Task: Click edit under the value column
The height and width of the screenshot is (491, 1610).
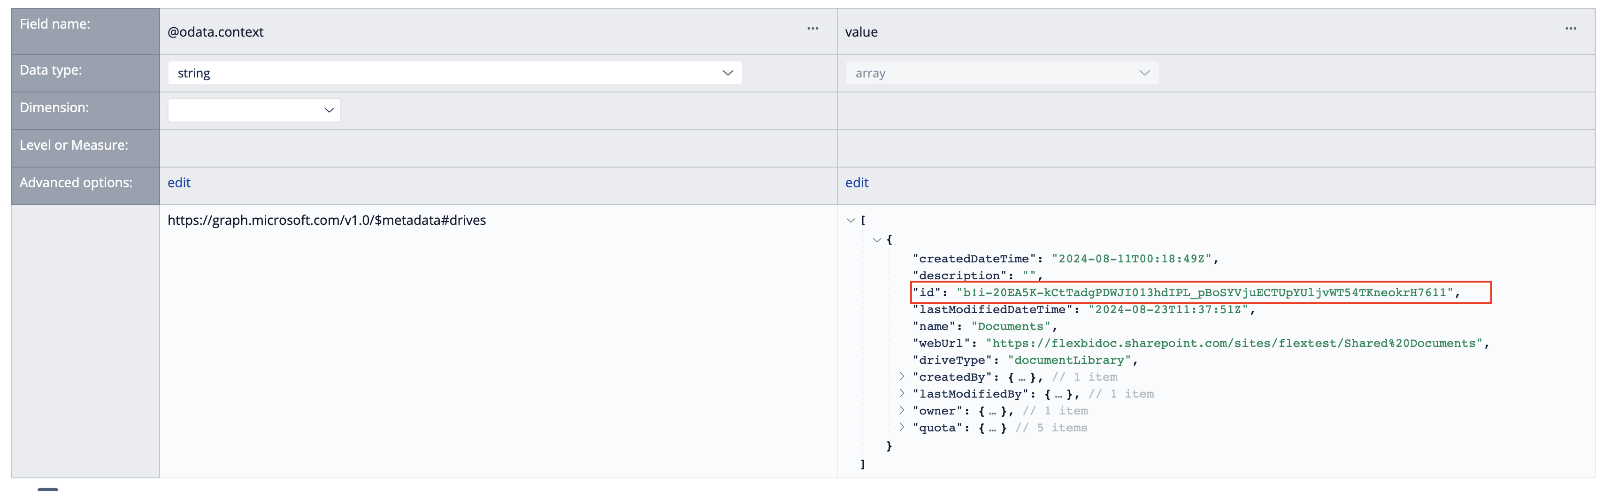Action: [x=856, y=183]
